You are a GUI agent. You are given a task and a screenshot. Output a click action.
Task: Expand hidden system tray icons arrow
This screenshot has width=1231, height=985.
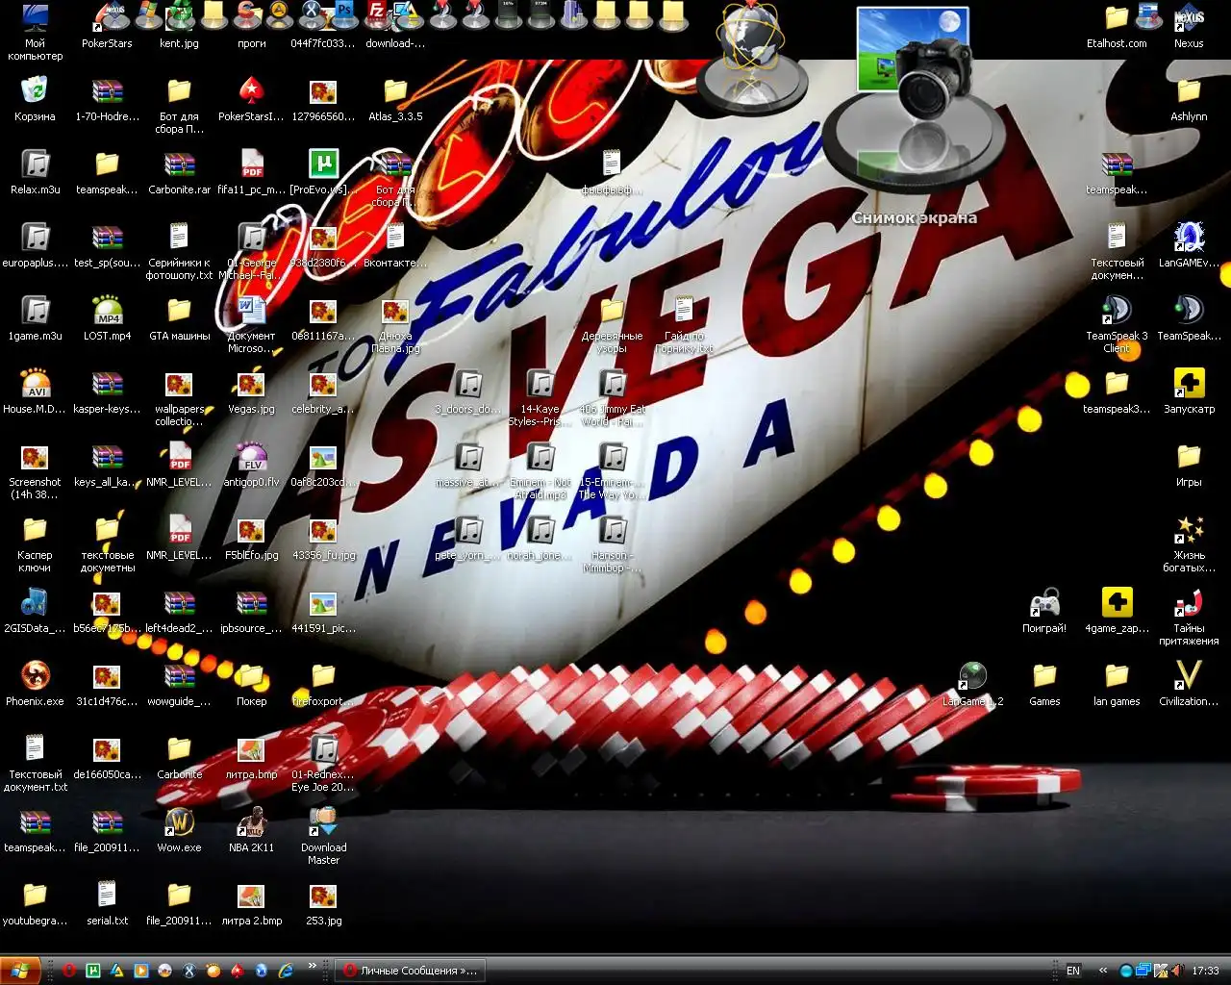pos(1103,971)
